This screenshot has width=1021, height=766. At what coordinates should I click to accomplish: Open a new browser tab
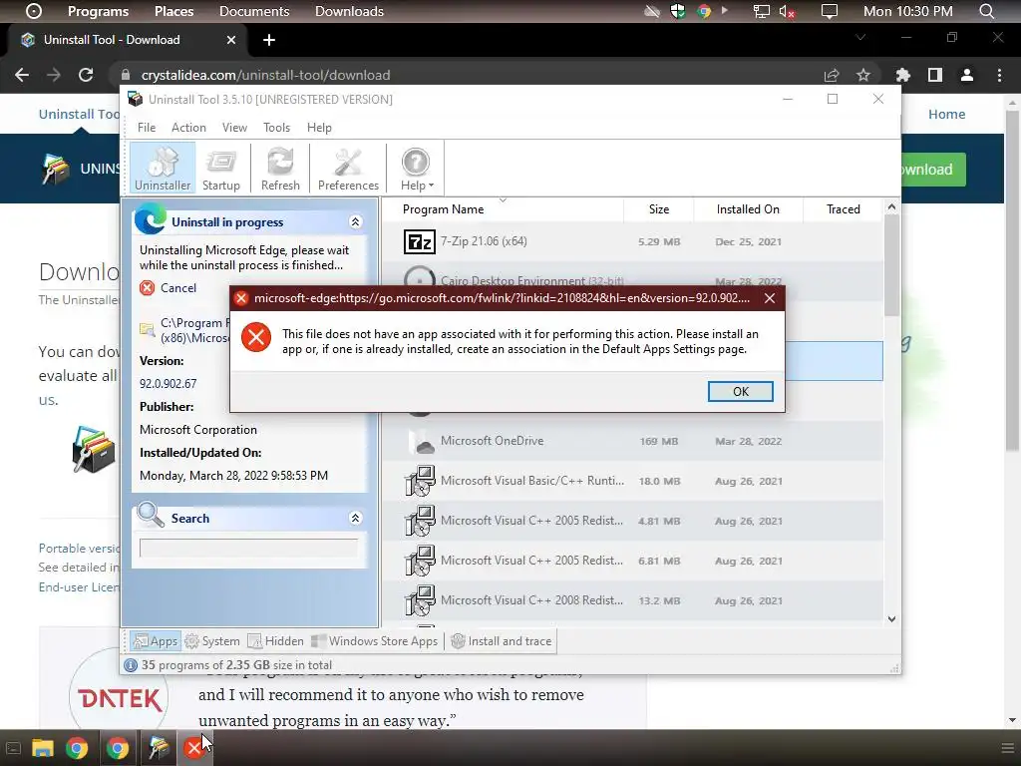269,40
